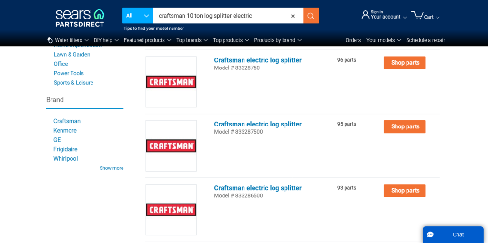The image size is (488, 243).
Task: Open Tips to find your model number
Action: click(153, 29)
